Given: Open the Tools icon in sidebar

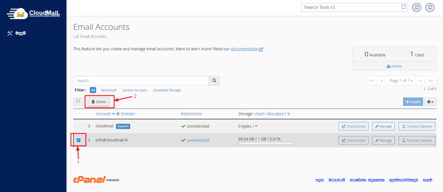Looking at the screenshot, I should point(10,33).
